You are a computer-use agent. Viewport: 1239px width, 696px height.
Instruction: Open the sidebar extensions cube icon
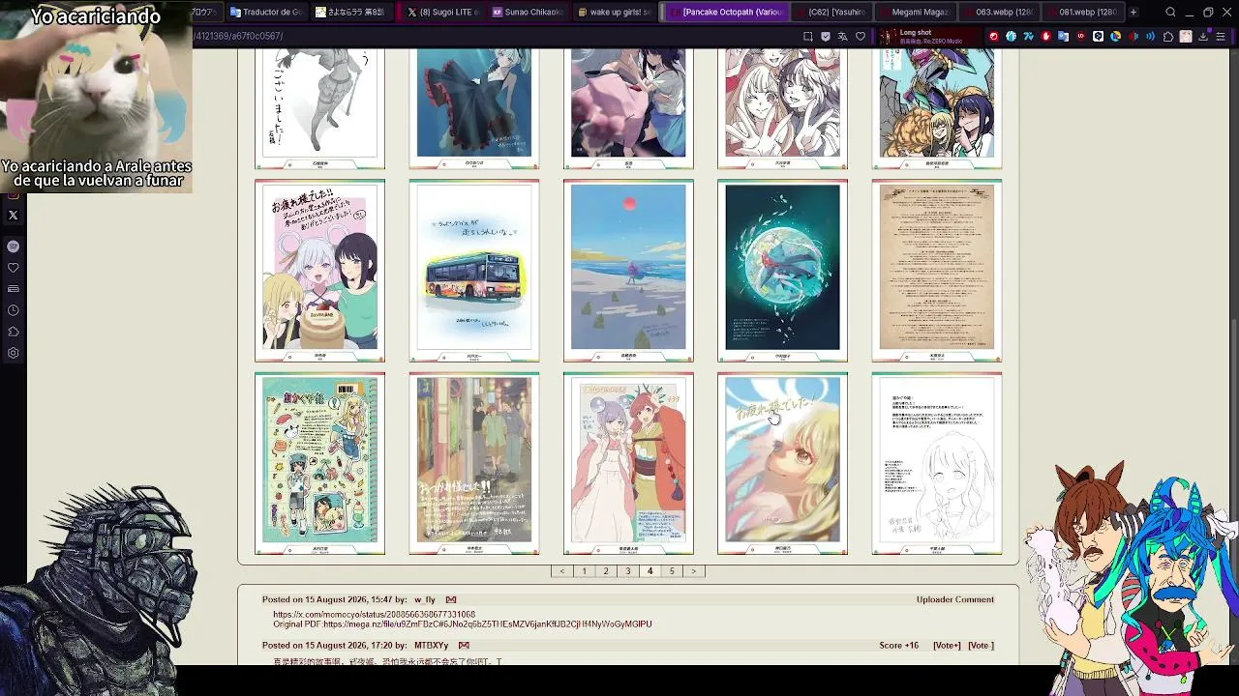[13, 332]
